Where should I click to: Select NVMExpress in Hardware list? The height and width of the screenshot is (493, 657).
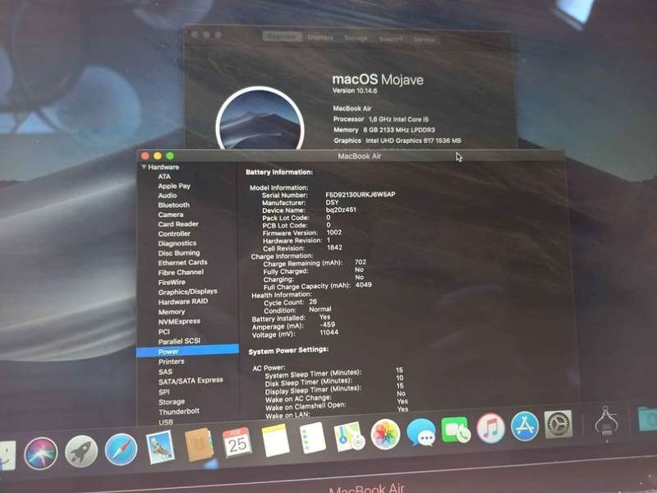(x=179, y=321)
